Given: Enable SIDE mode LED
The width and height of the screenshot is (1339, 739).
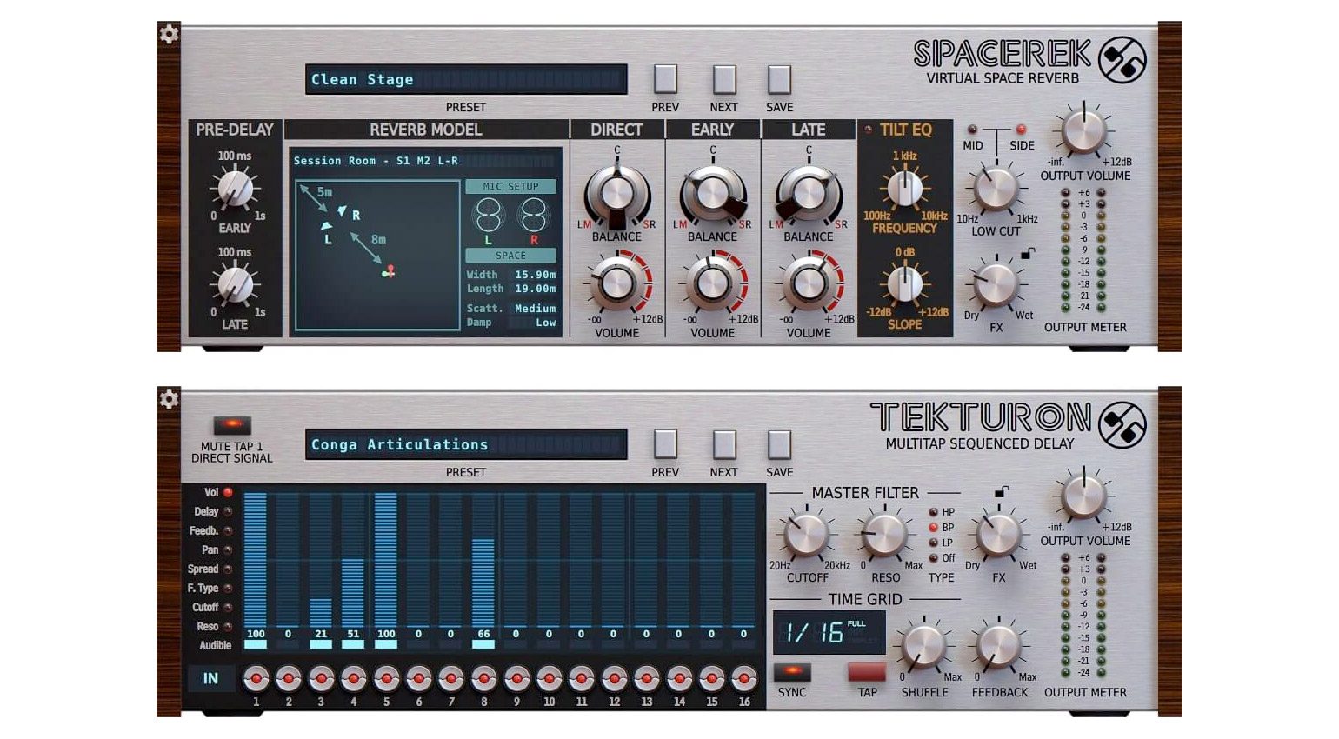Looking at the screenshot, I should (x=1021, y=130).
